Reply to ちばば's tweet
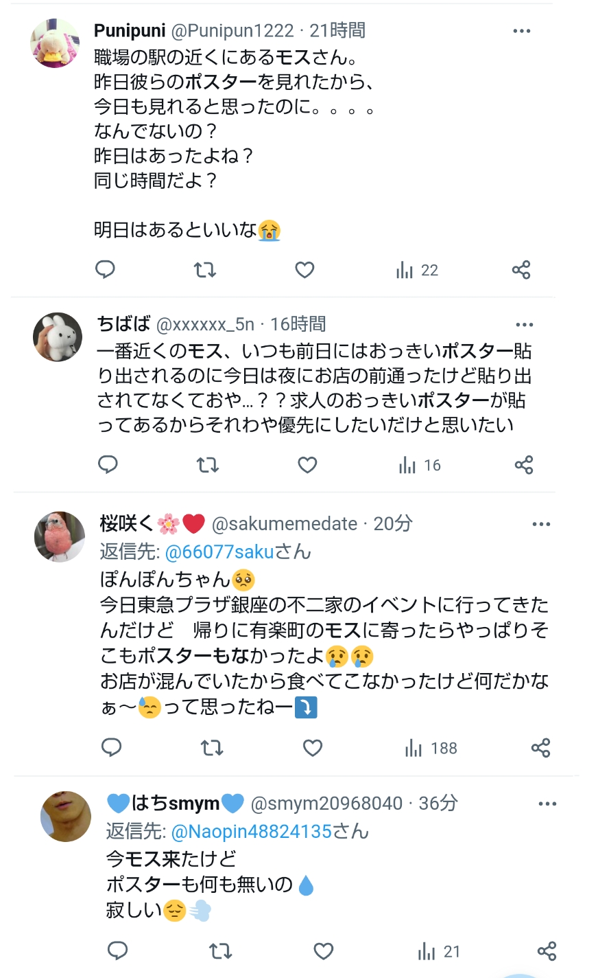Viewport: 598px width, 978px height. [108, 465]
